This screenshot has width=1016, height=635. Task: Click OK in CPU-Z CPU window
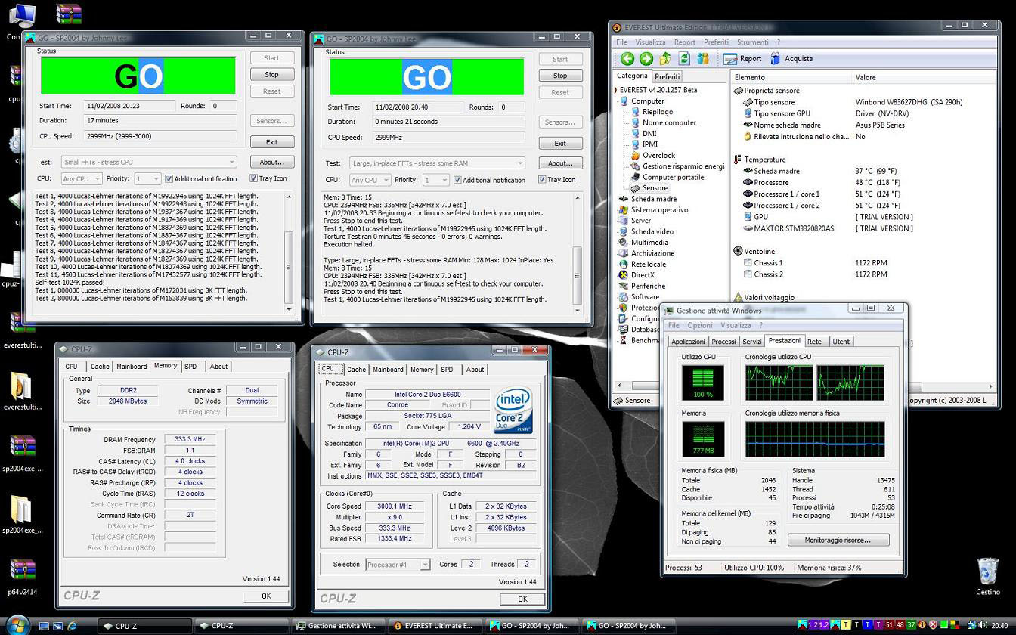click(x=522, y=599)
